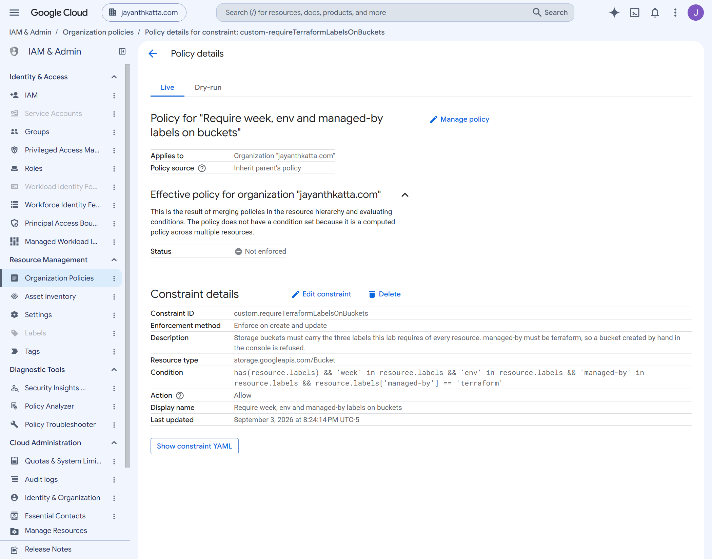
Task: Open Audit logs row more options
Action: coord(114,480)
